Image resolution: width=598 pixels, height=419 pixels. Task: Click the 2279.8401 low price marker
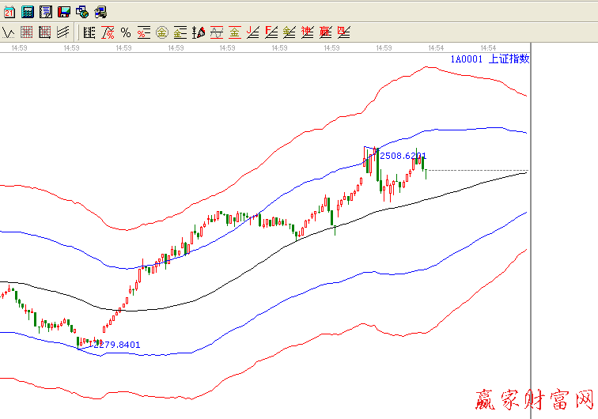[x=115, y=344]
